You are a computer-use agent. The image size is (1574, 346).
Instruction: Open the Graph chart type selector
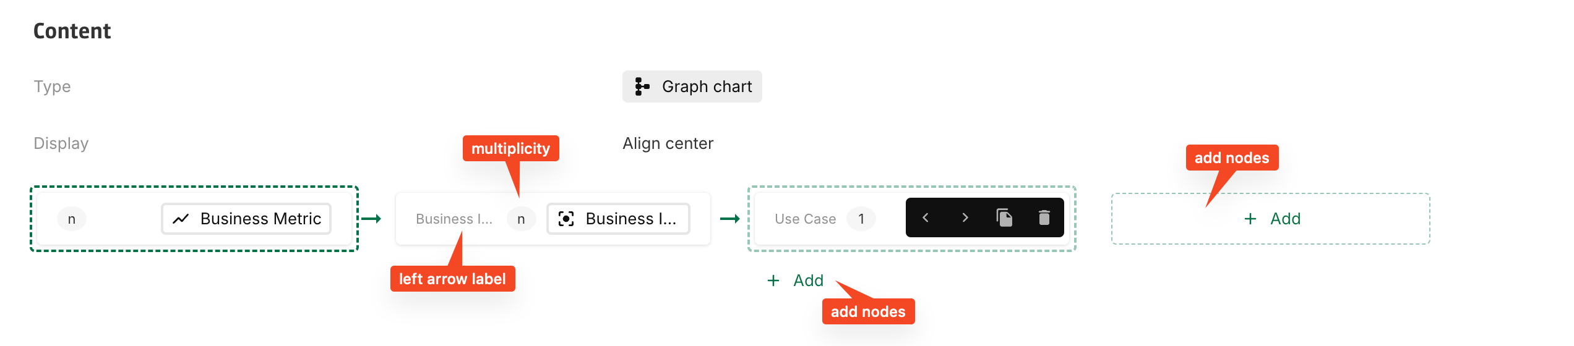click(x=692, y=86)
